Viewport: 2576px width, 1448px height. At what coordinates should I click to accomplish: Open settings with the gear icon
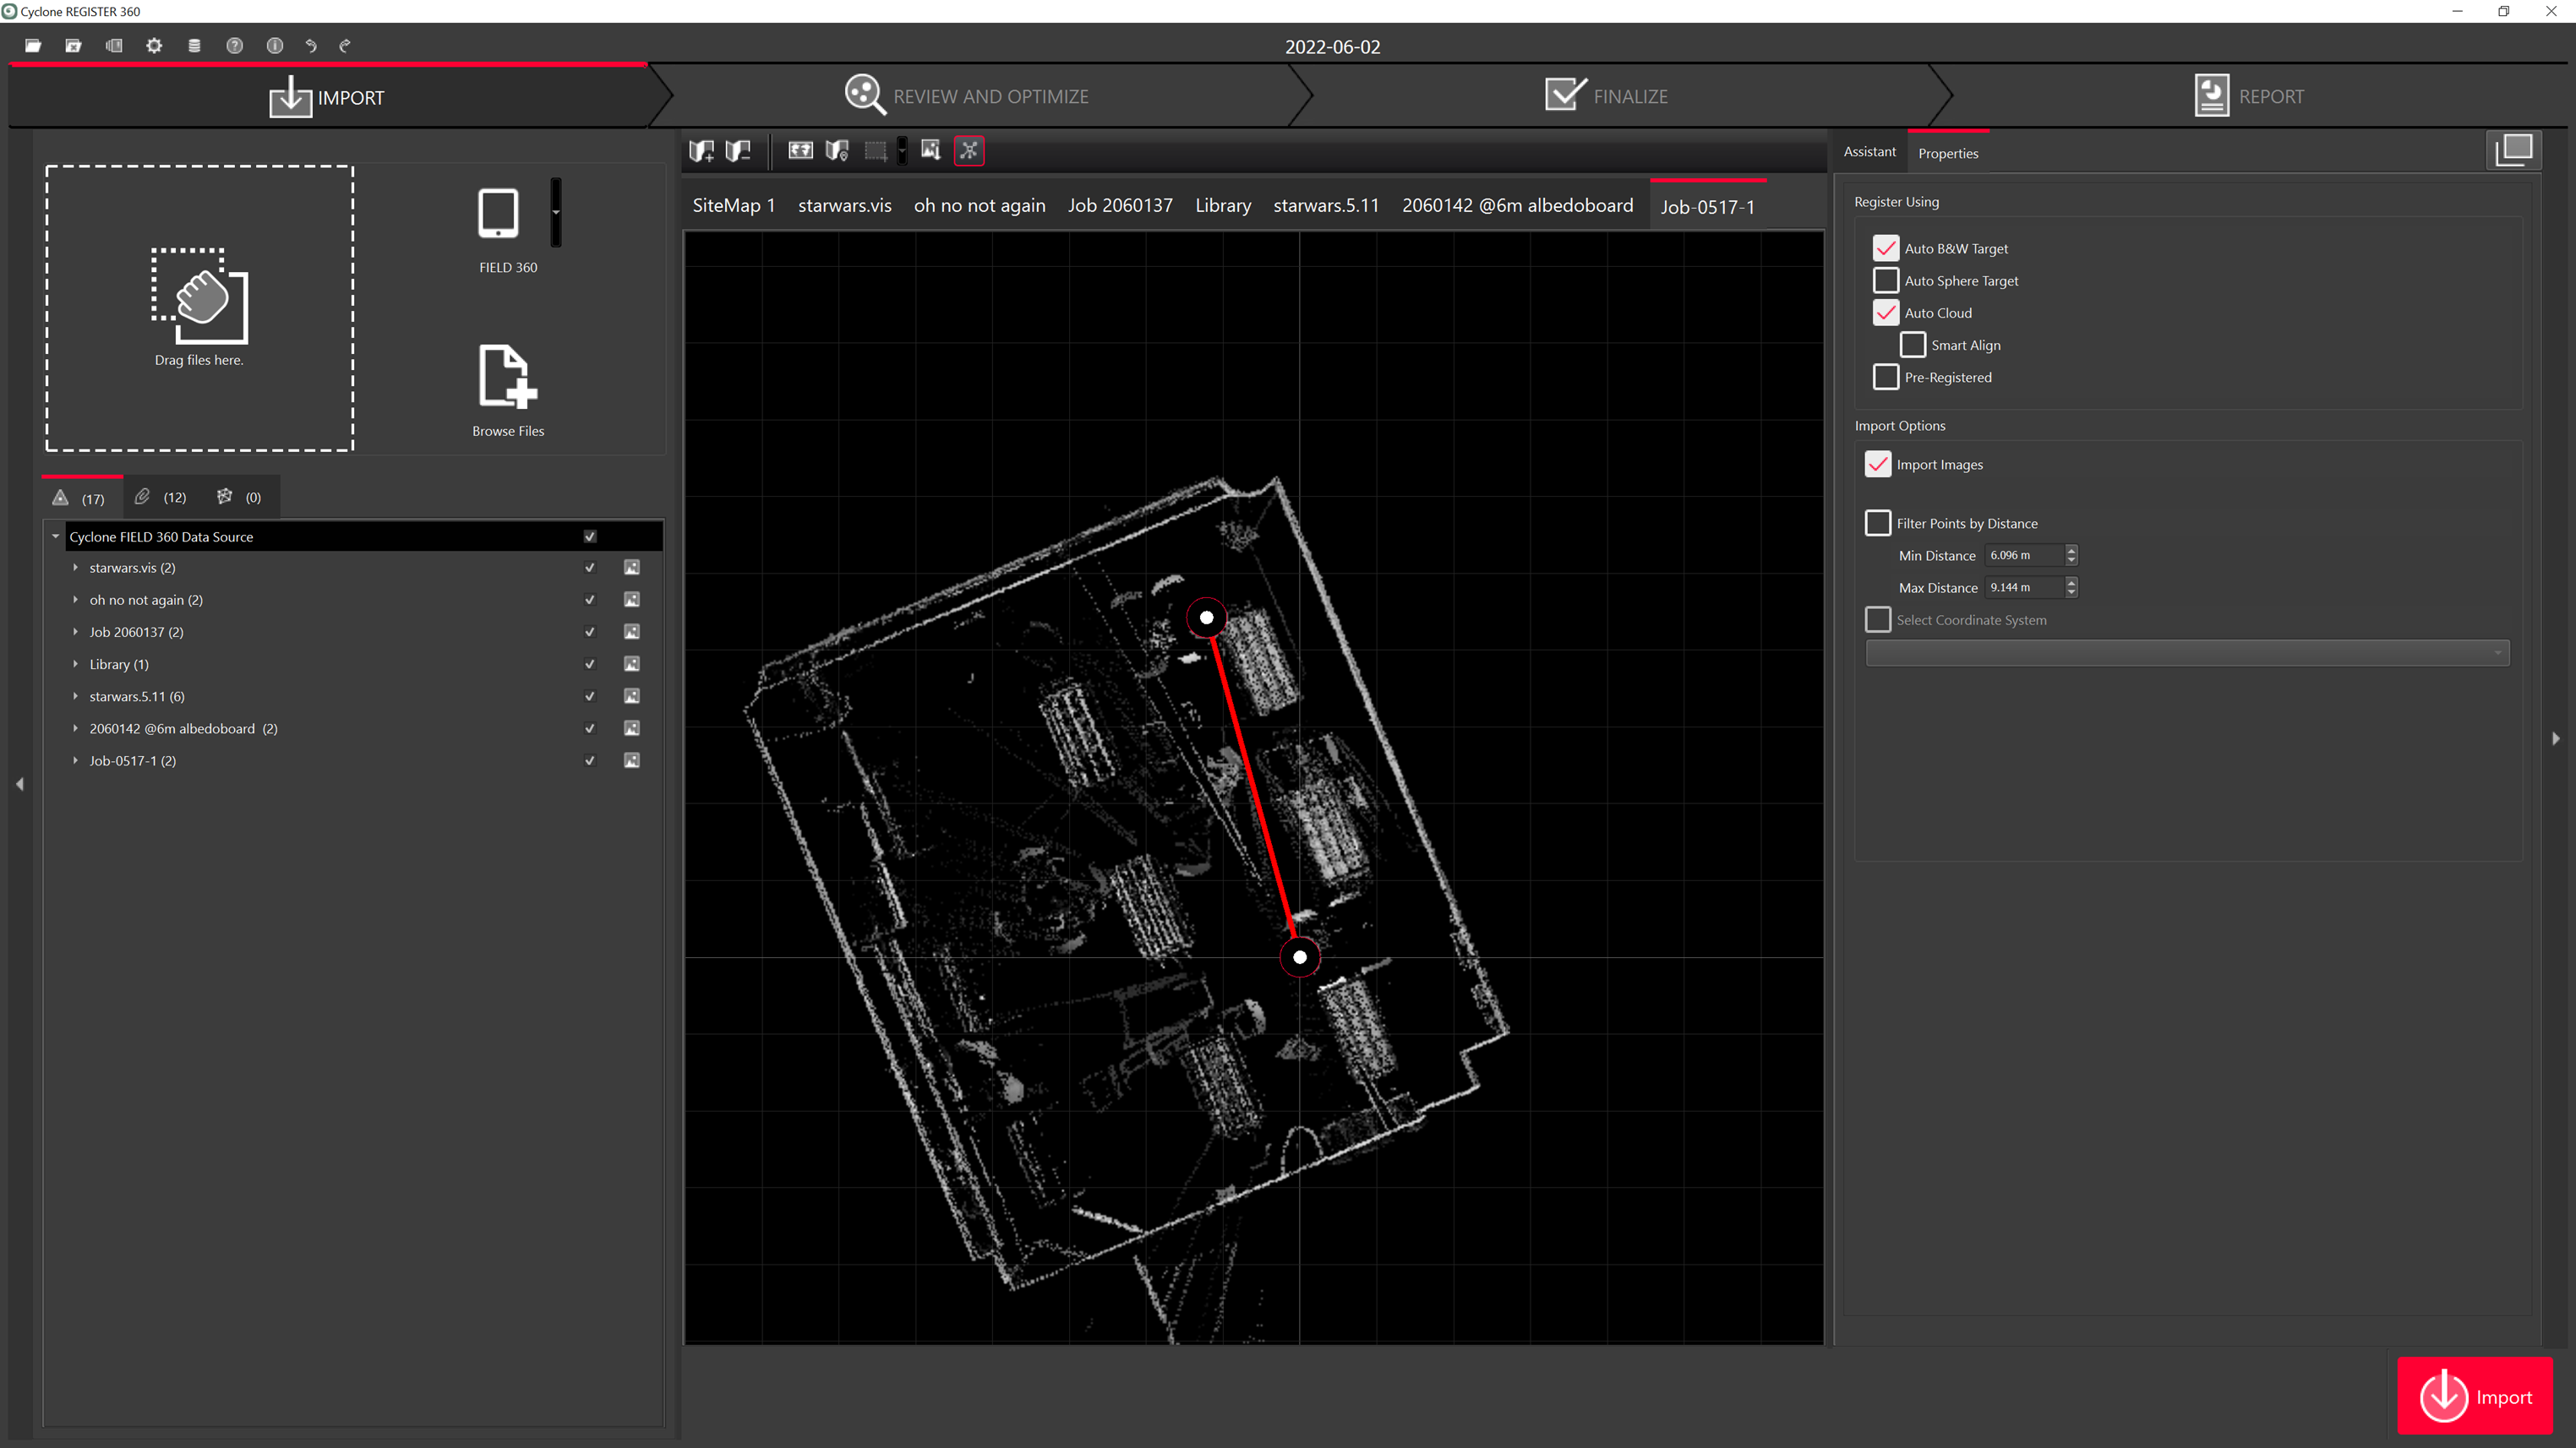tap(154, 46)
